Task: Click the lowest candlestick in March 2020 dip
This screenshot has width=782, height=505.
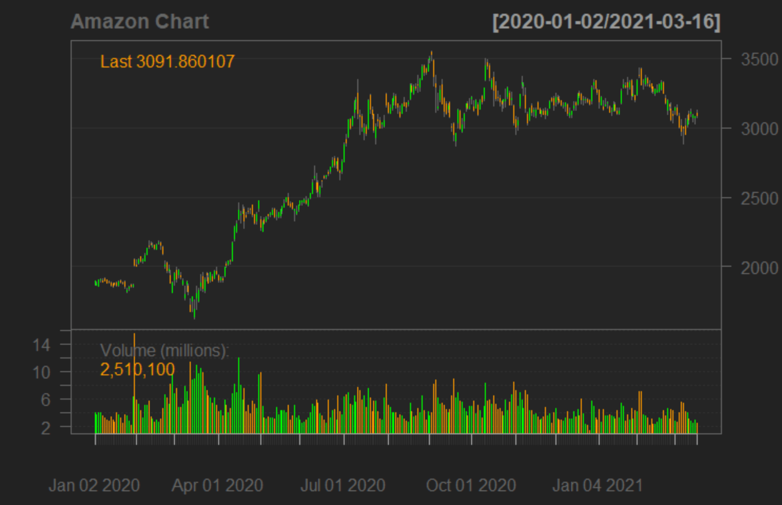Action: pyautogui.click(x=193, y=314)
